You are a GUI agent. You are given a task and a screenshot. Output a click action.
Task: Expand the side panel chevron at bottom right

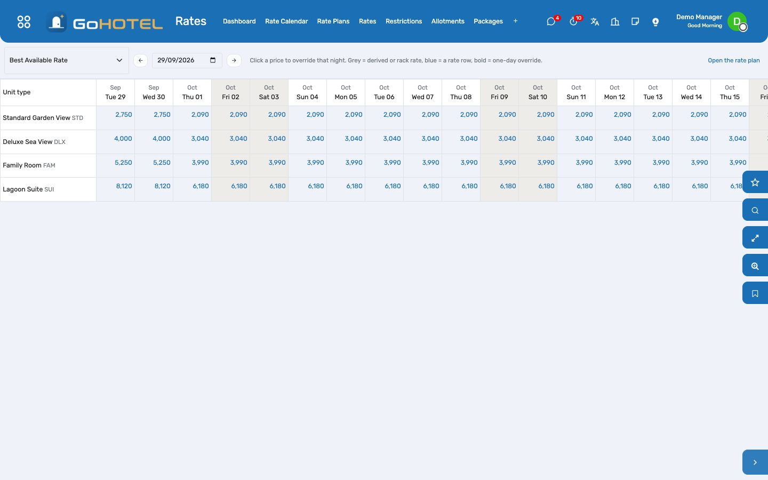tap(755, 462)
